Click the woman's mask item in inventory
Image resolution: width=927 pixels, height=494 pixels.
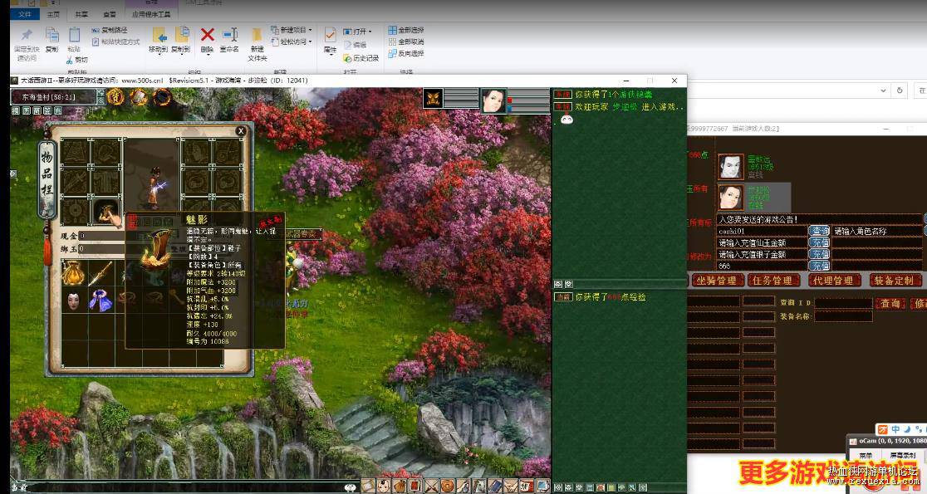[75, 301]
